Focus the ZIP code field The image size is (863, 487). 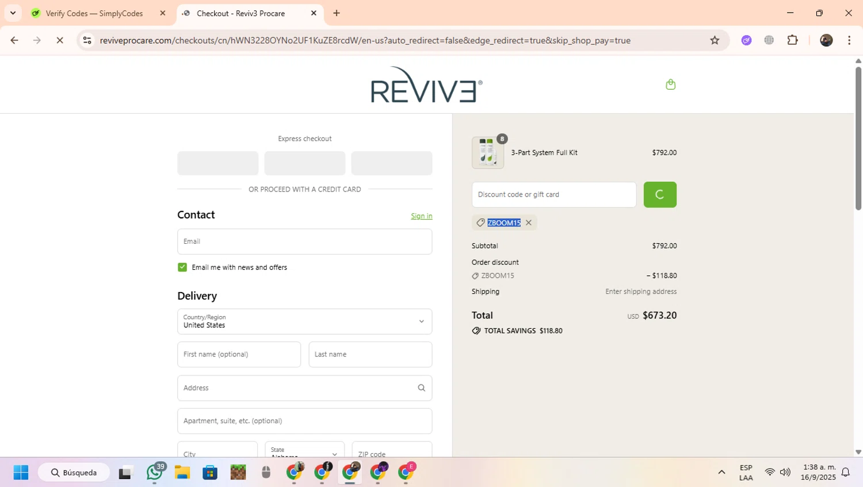point(392,450)
